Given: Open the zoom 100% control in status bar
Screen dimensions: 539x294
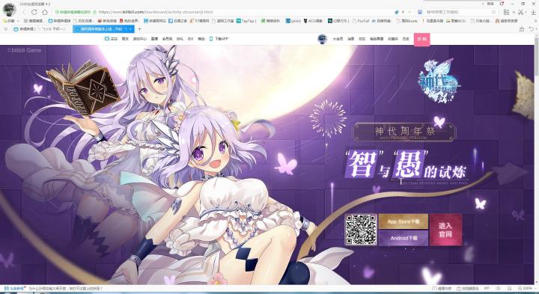Looking at the screenshot, I should [525, 289].
